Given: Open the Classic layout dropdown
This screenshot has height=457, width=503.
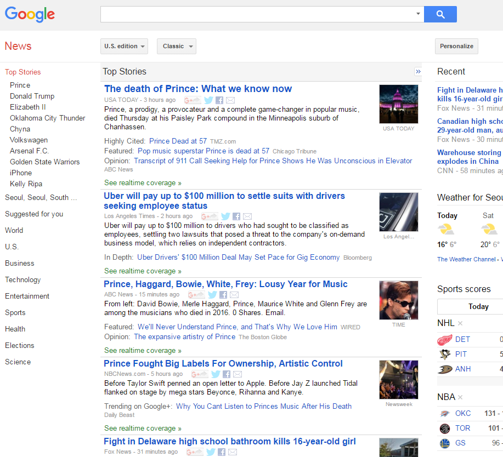Looking at the screenshot, I should pyautogui.click(x=177, y=46).
